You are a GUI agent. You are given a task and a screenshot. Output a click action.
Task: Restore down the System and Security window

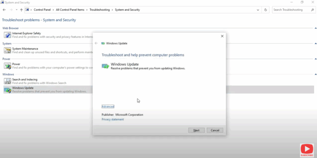(302, 2)
